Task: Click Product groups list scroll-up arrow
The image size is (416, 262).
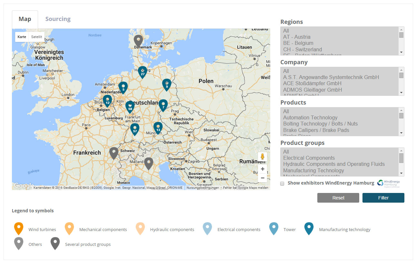Action: click(401, 150)
